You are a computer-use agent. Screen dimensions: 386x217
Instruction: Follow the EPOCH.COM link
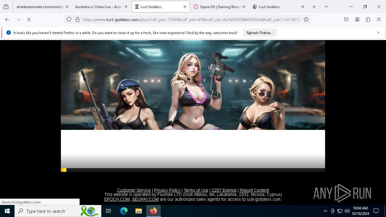click(117, 199)
